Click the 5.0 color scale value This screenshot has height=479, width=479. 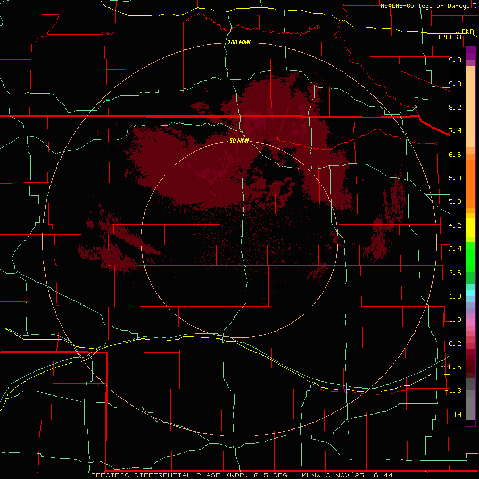pyautogui.click(x=455, y=202)
